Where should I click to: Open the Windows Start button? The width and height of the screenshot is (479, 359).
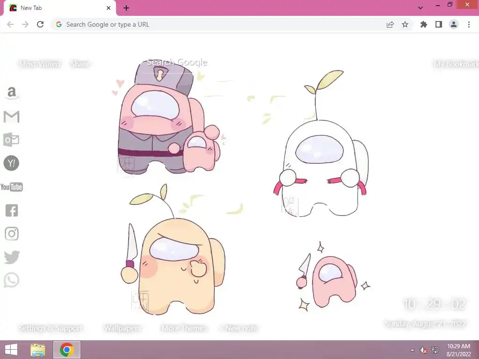pyautogui.click(x=11, y=350)
